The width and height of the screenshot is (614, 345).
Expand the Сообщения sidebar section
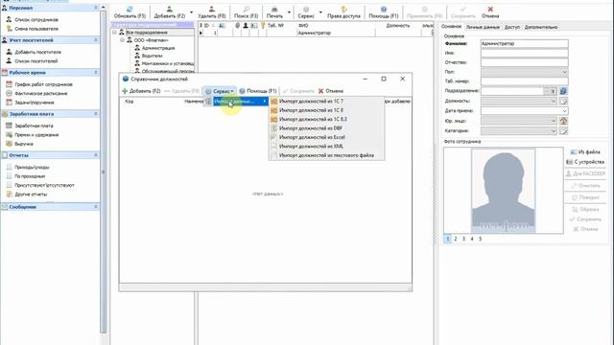(96, 207)
